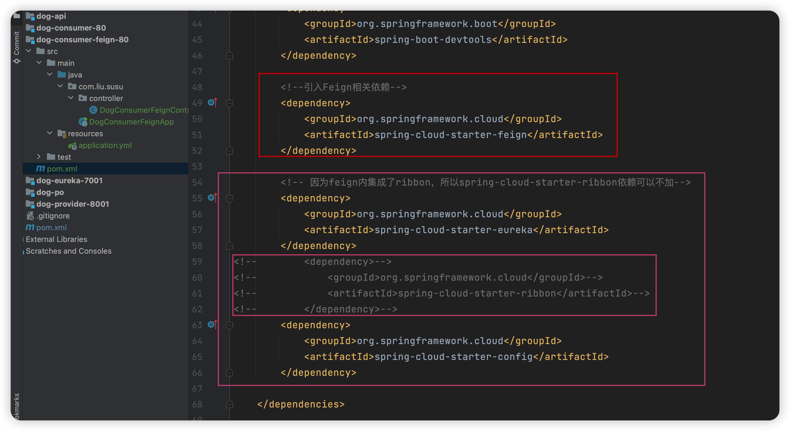Collapse the com.liu.susu package chevron

[x=60, y=86]
